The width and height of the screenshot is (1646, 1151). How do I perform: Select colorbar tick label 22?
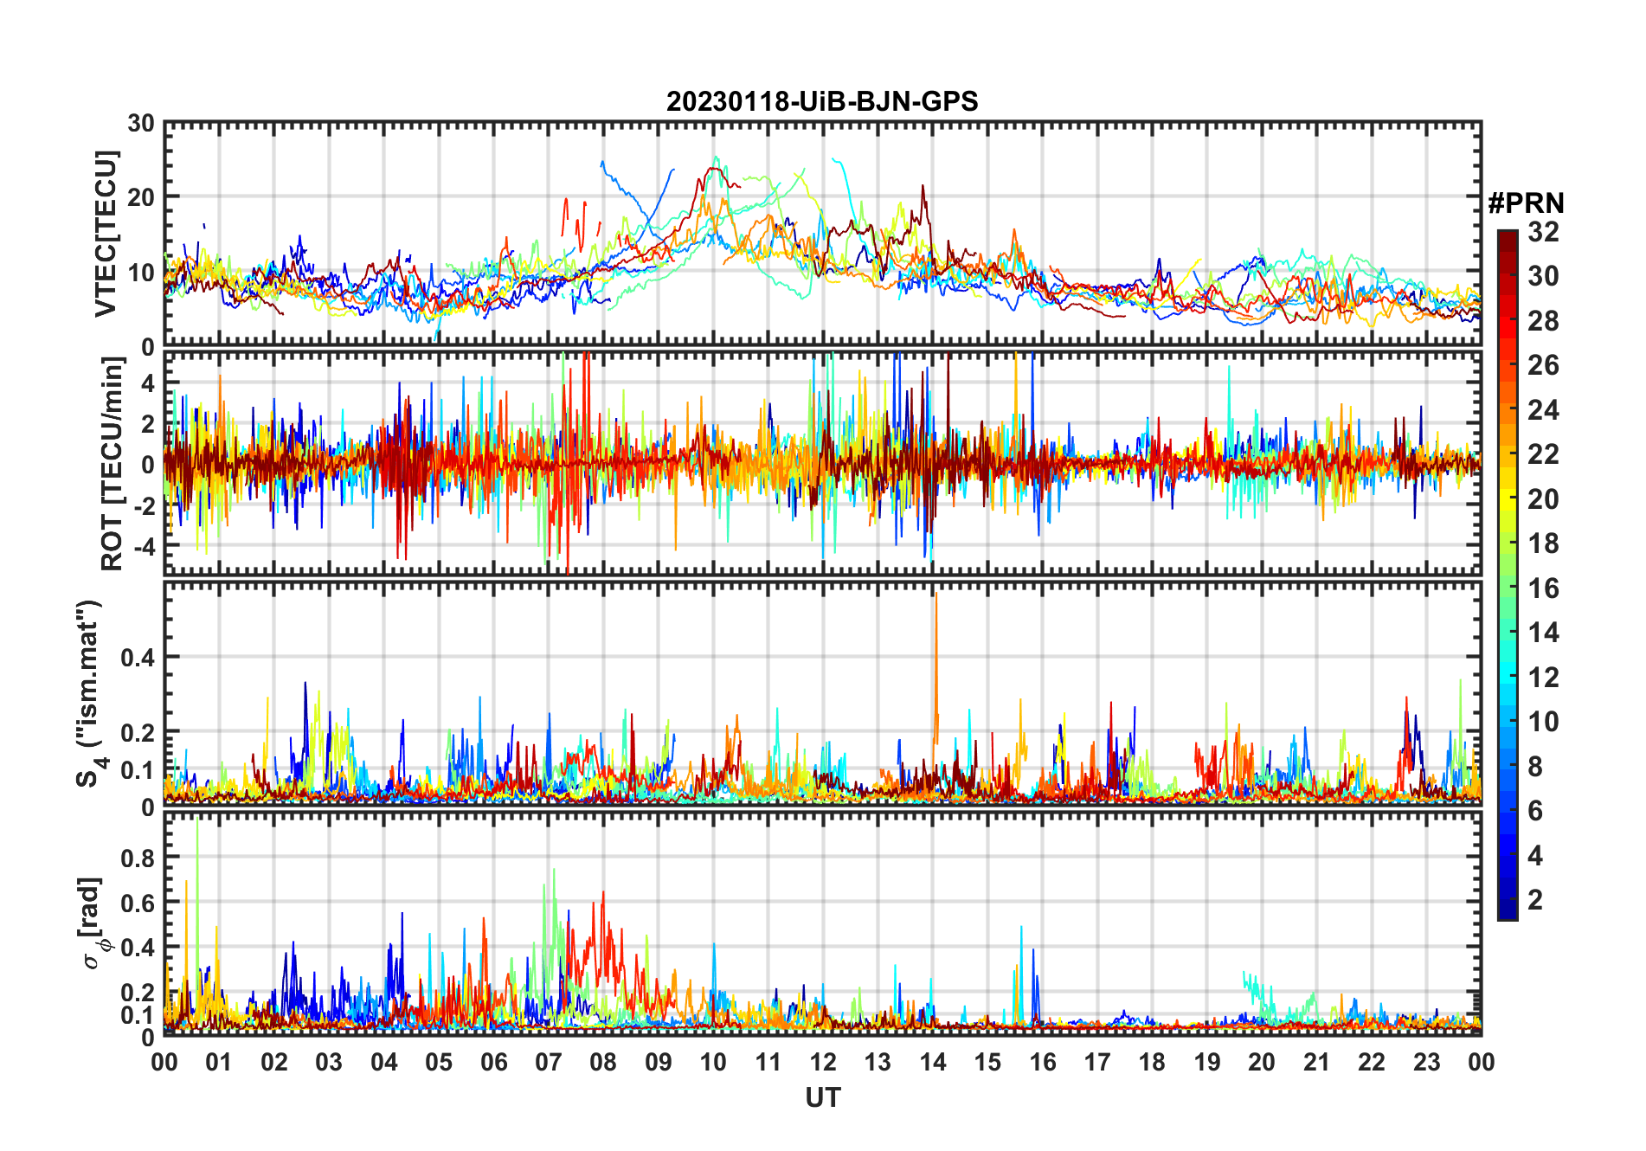pyautogui.click(x=1543, y=454)
